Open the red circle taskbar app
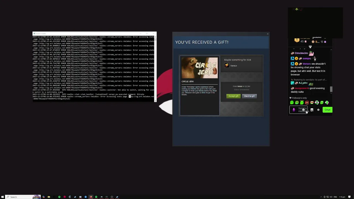Screen dimensions: 354x199 click(x=64, y=197)
